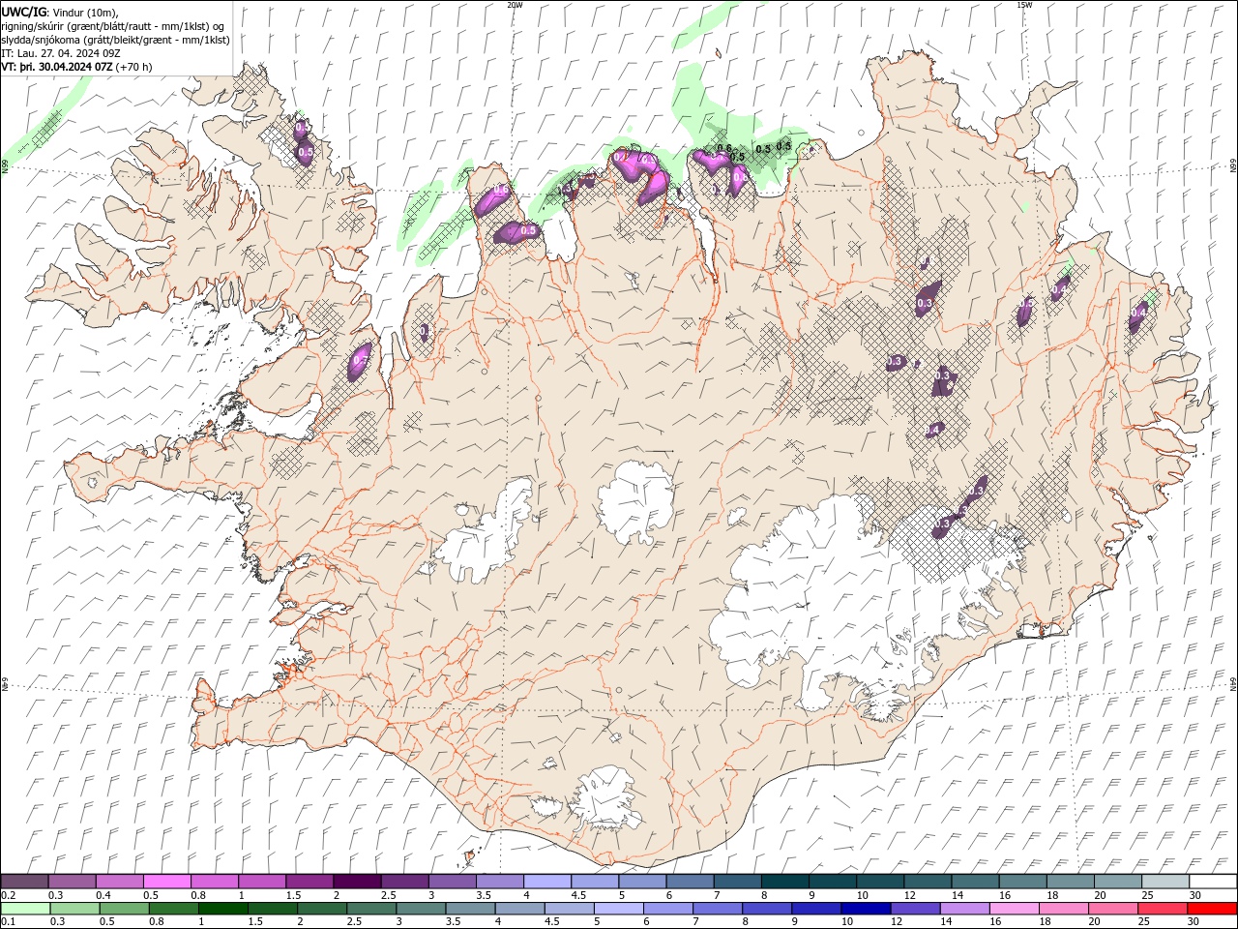
Task: Click the white 30 snow legend swatch
Action: coord(1213,881)
